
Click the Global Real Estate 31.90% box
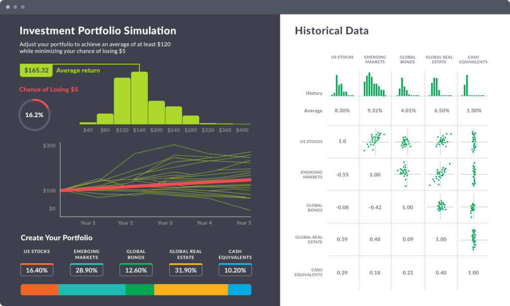click(186, 270)
